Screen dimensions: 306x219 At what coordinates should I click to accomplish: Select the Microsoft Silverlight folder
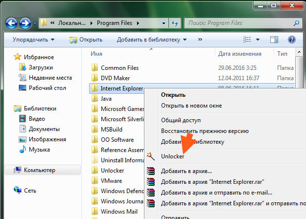tap(122, 119)
